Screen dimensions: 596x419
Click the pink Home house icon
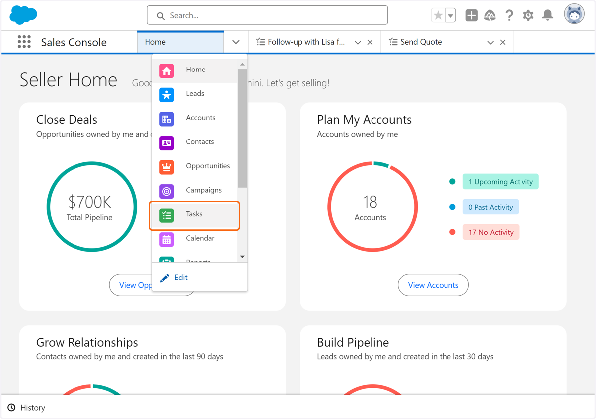click(x=167, y=70)
